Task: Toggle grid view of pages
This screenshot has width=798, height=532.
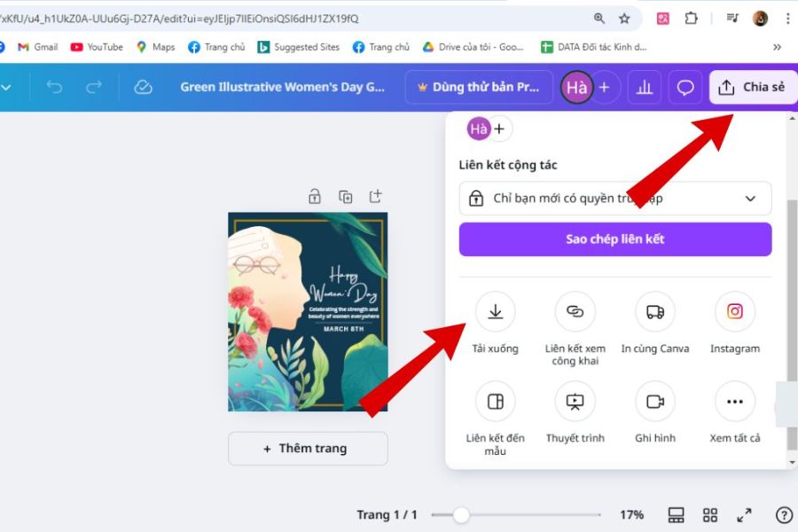Action: point(710,515)
